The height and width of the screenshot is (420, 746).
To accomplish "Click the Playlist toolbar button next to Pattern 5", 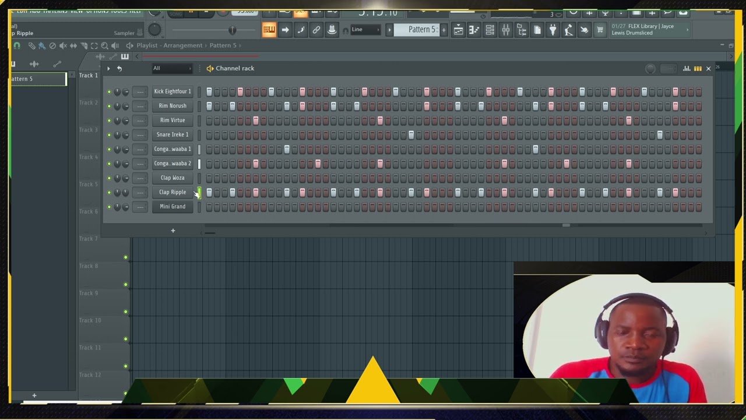I will [459, 30].
